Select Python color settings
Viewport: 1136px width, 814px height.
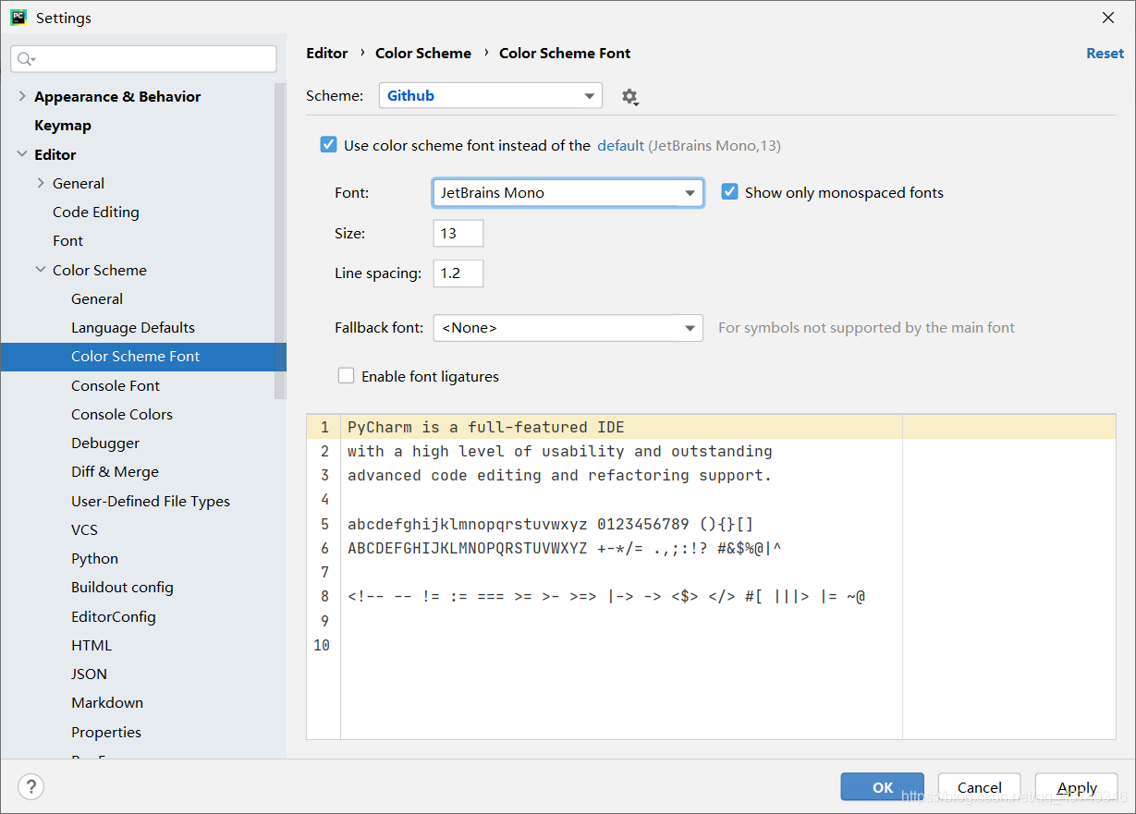tap(94, 558)
